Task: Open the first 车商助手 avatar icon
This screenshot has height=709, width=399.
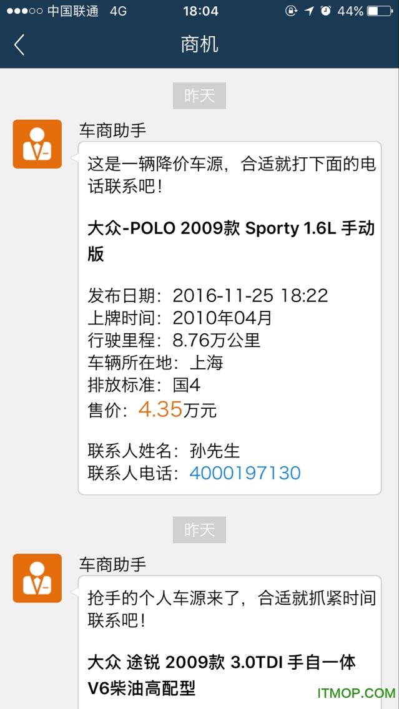Action: point(37,144)
